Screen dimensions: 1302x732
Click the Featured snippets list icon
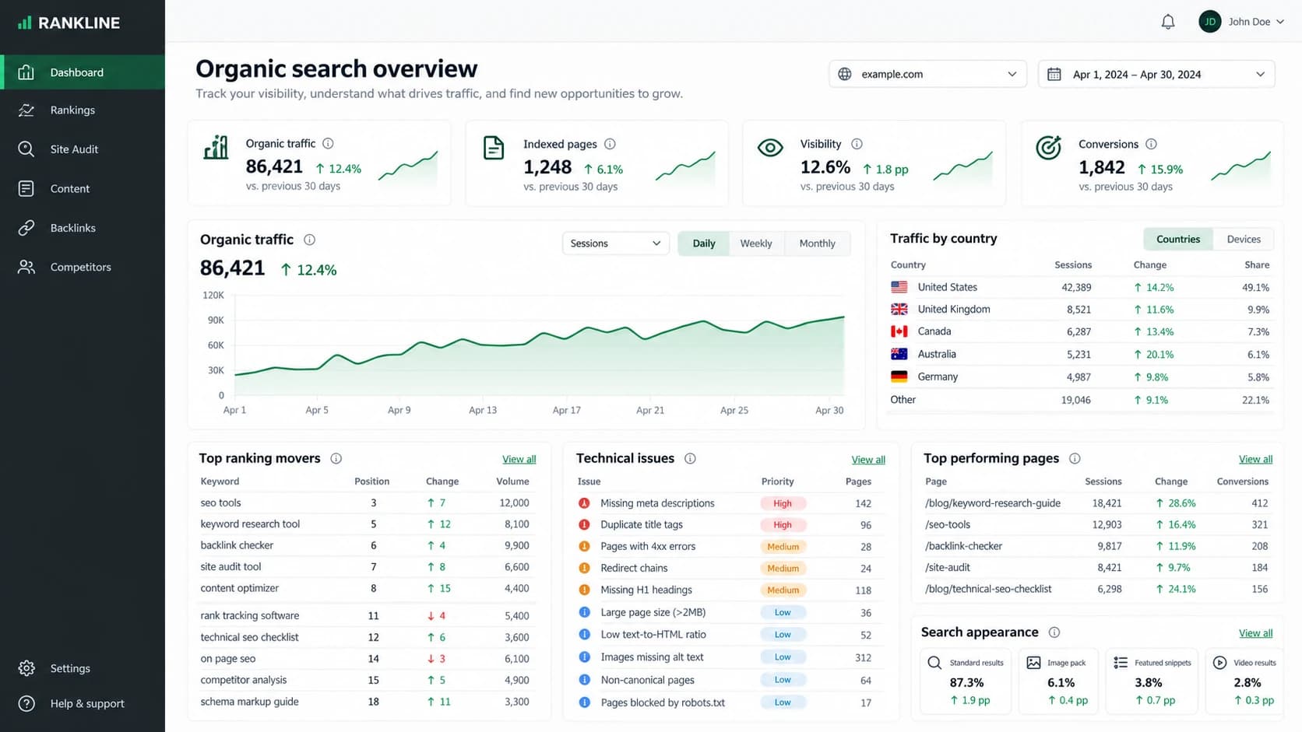click(x=1121, y=663)
